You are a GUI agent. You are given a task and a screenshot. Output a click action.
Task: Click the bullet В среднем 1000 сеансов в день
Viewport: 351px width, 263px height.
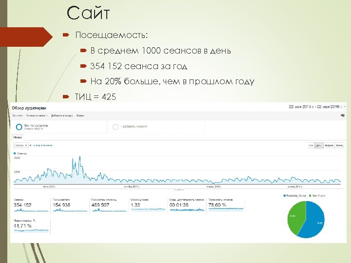pos(160,51)
